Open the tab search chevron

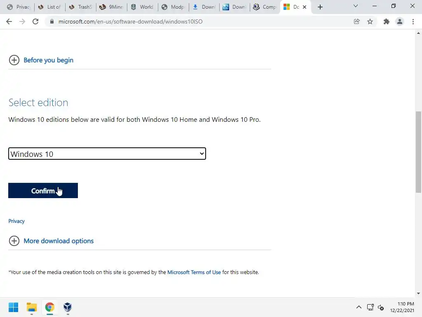coord(356,6)
